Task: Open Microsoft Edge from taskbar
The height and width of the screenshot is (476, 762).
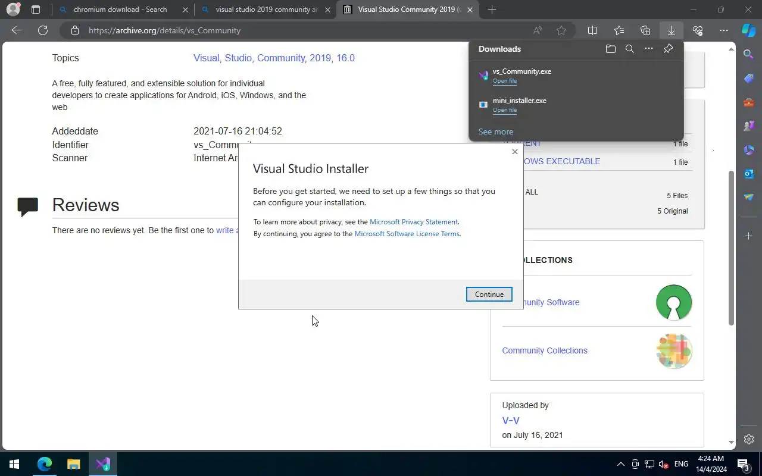Action: pyautogui.click(x=45, y=464)
